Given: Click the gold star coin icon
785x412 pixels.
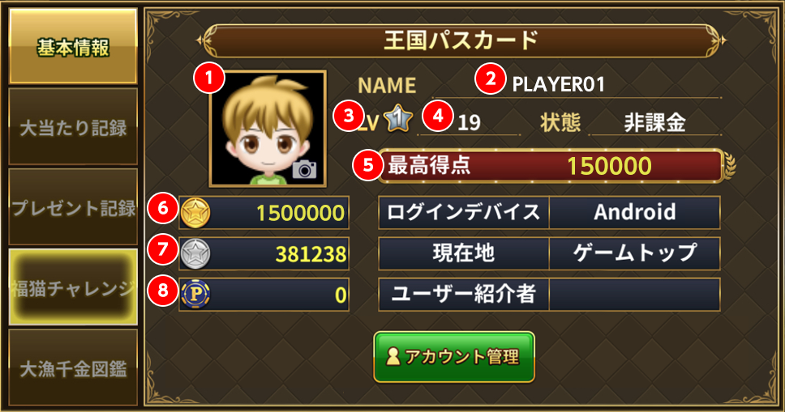Looking at the screenshot, I should tap(195, 213).
